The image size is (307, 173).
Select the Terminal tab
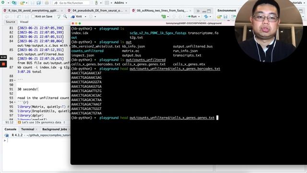[28, 129]
